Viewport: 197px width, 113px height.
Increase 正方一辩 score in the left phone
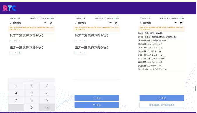tap(19, 53)
